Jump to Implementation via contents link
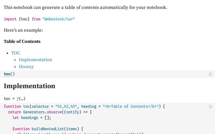Image resolution: width=215 pixels, height=134 pixels. [35, 60]
